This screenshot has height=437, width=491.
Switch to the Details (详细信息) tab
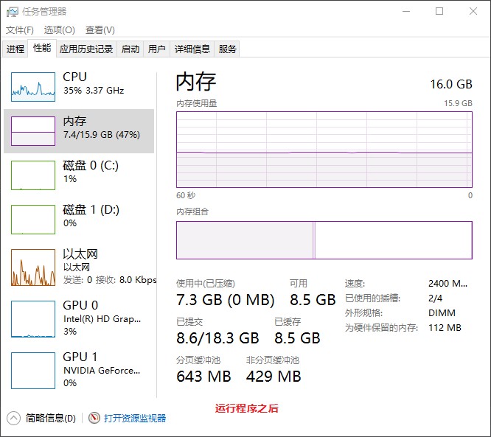pyautogui.click(x=192, y=49)
